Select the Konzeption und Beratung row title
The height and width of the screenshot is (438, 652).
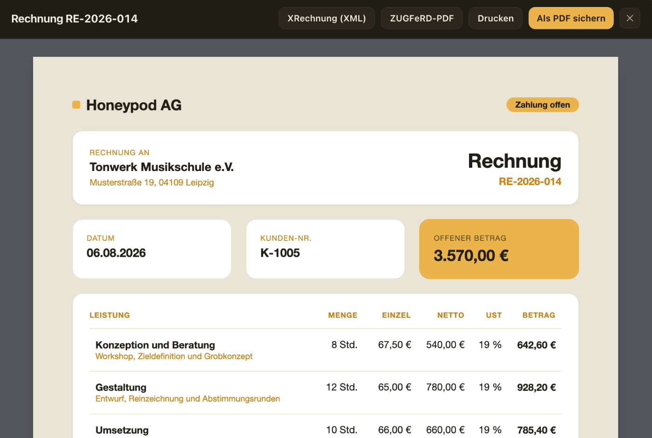tap(155, 345)
